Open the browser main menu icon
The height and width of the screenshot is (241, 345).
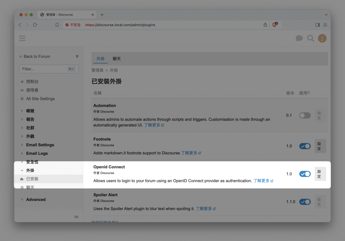325,25
